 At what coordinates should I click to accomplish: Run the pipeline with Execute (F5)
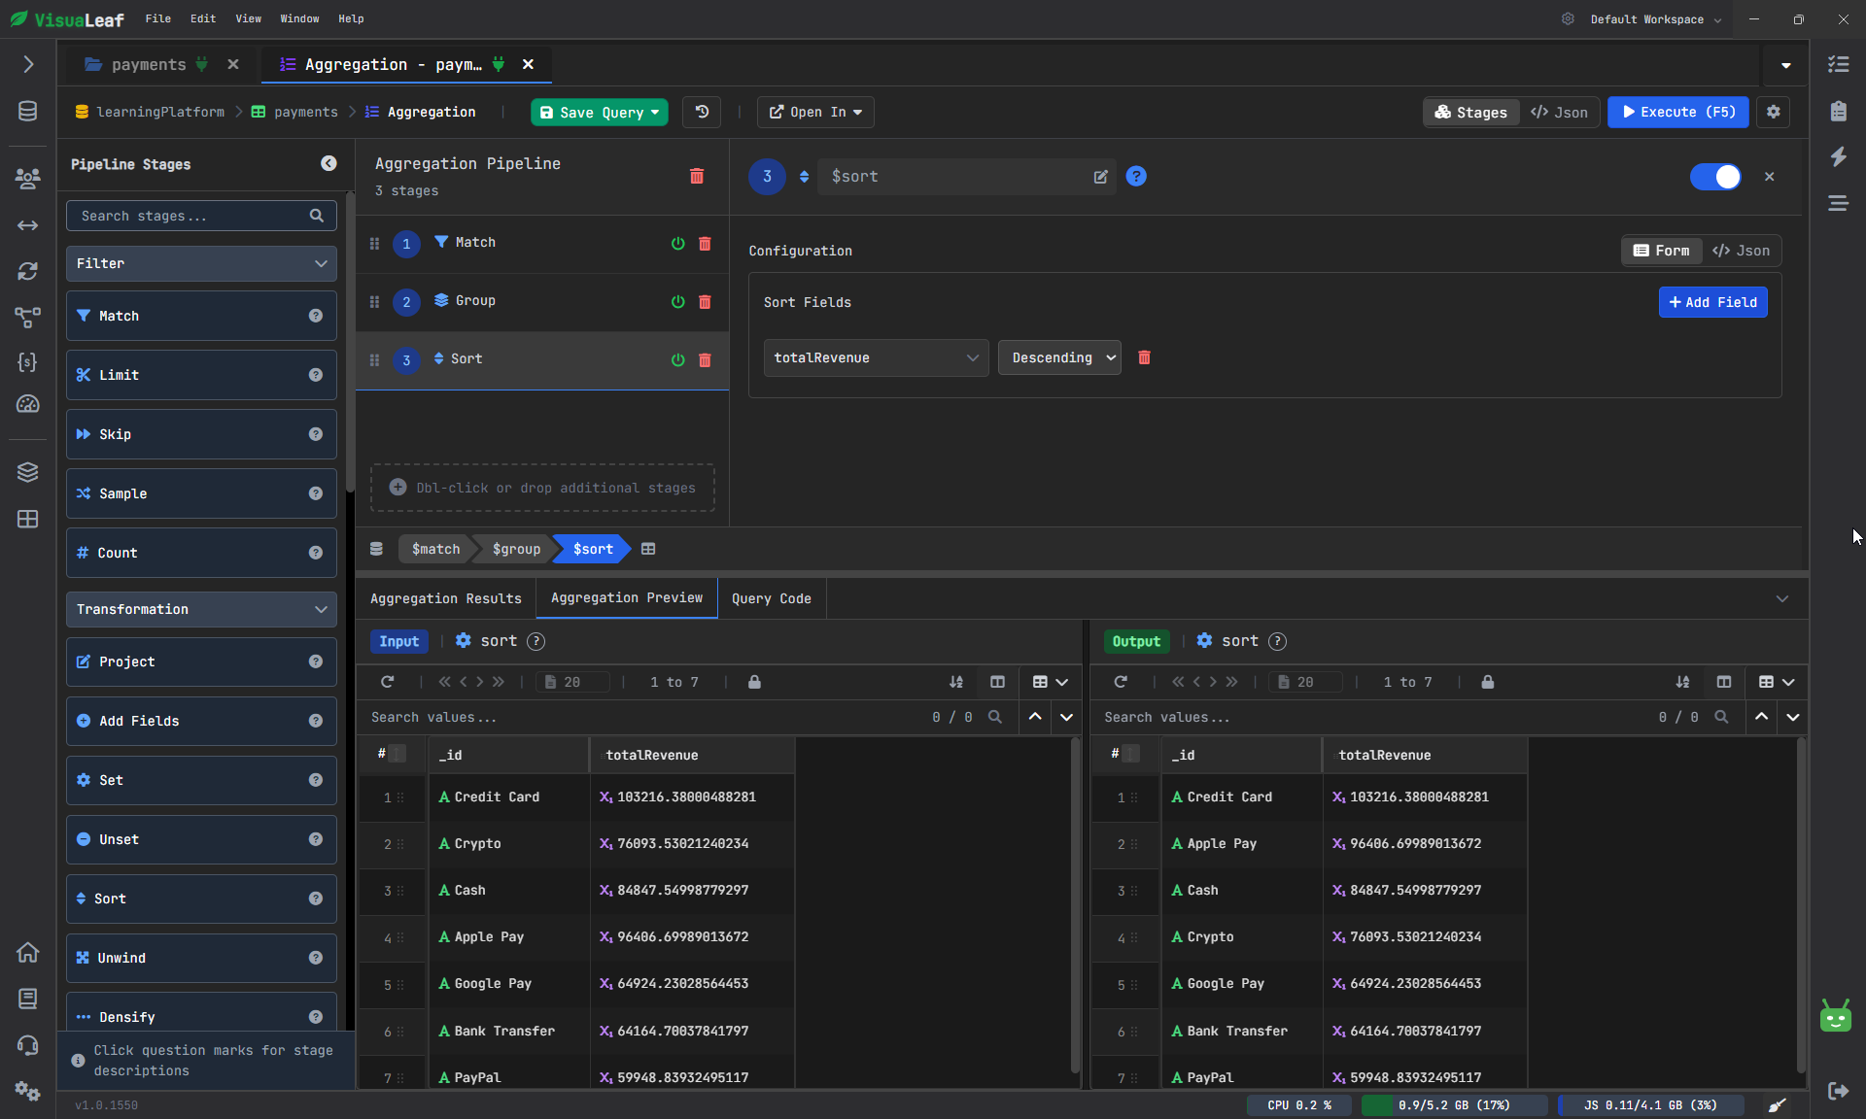(1678, 112)
